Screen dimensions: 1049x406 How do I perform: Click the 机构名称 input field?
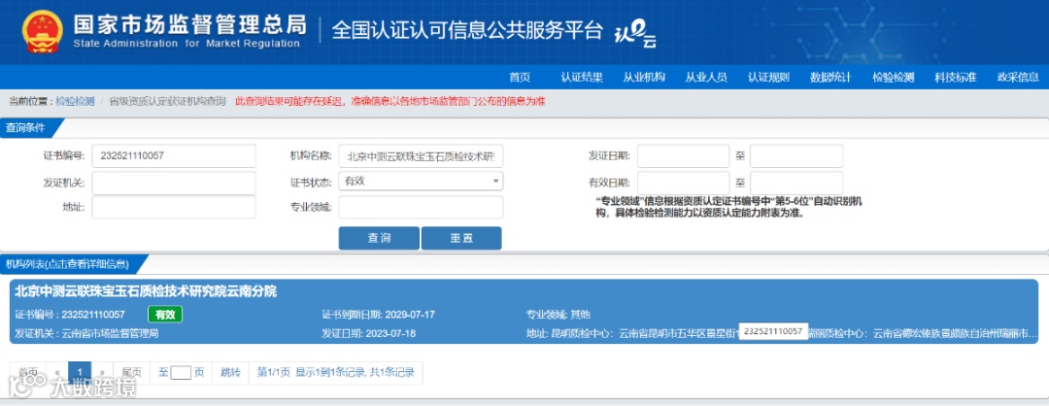point(421,156)
